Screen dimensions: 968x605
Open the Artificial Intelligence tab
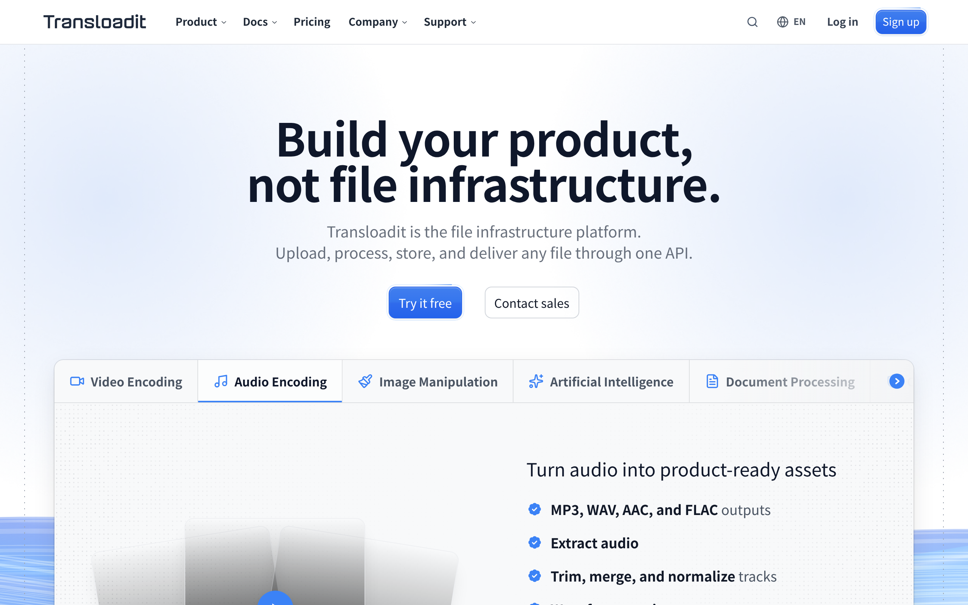[x=601, y=381]
